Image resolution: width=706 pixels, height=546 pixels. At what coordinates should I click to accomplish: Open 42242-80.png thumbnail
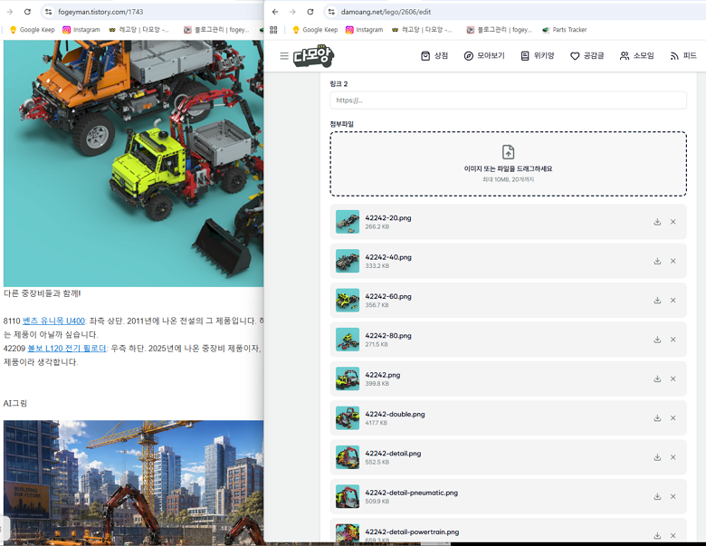348,340
